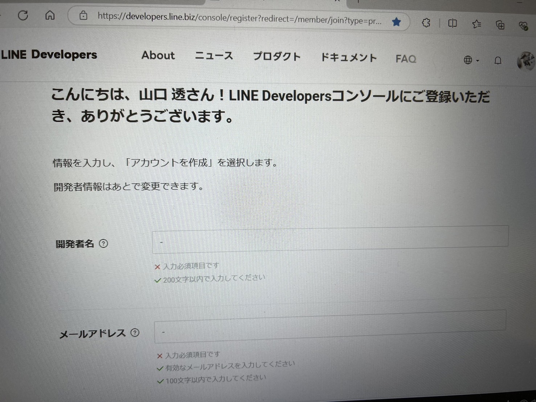Image resolution: width=536 pixels, height=402 pixels.
Task: Open the browser extensions puzzle icon
Action: 426,23
